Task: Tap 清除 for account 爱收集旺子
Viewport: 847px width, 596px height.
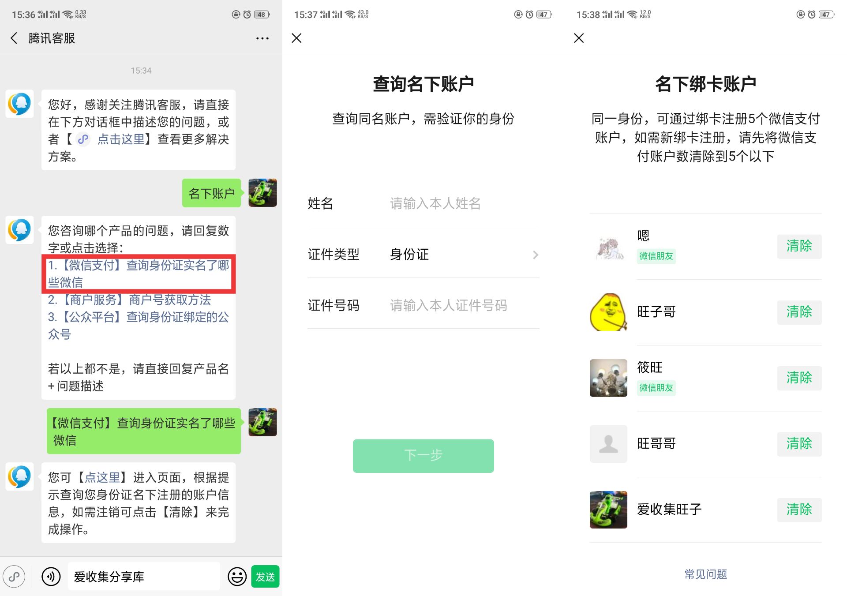Action: pos(799,510)
